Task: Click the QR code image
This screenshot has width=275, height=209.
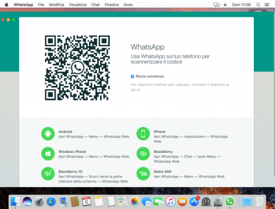Action: [x=77, y=68]
